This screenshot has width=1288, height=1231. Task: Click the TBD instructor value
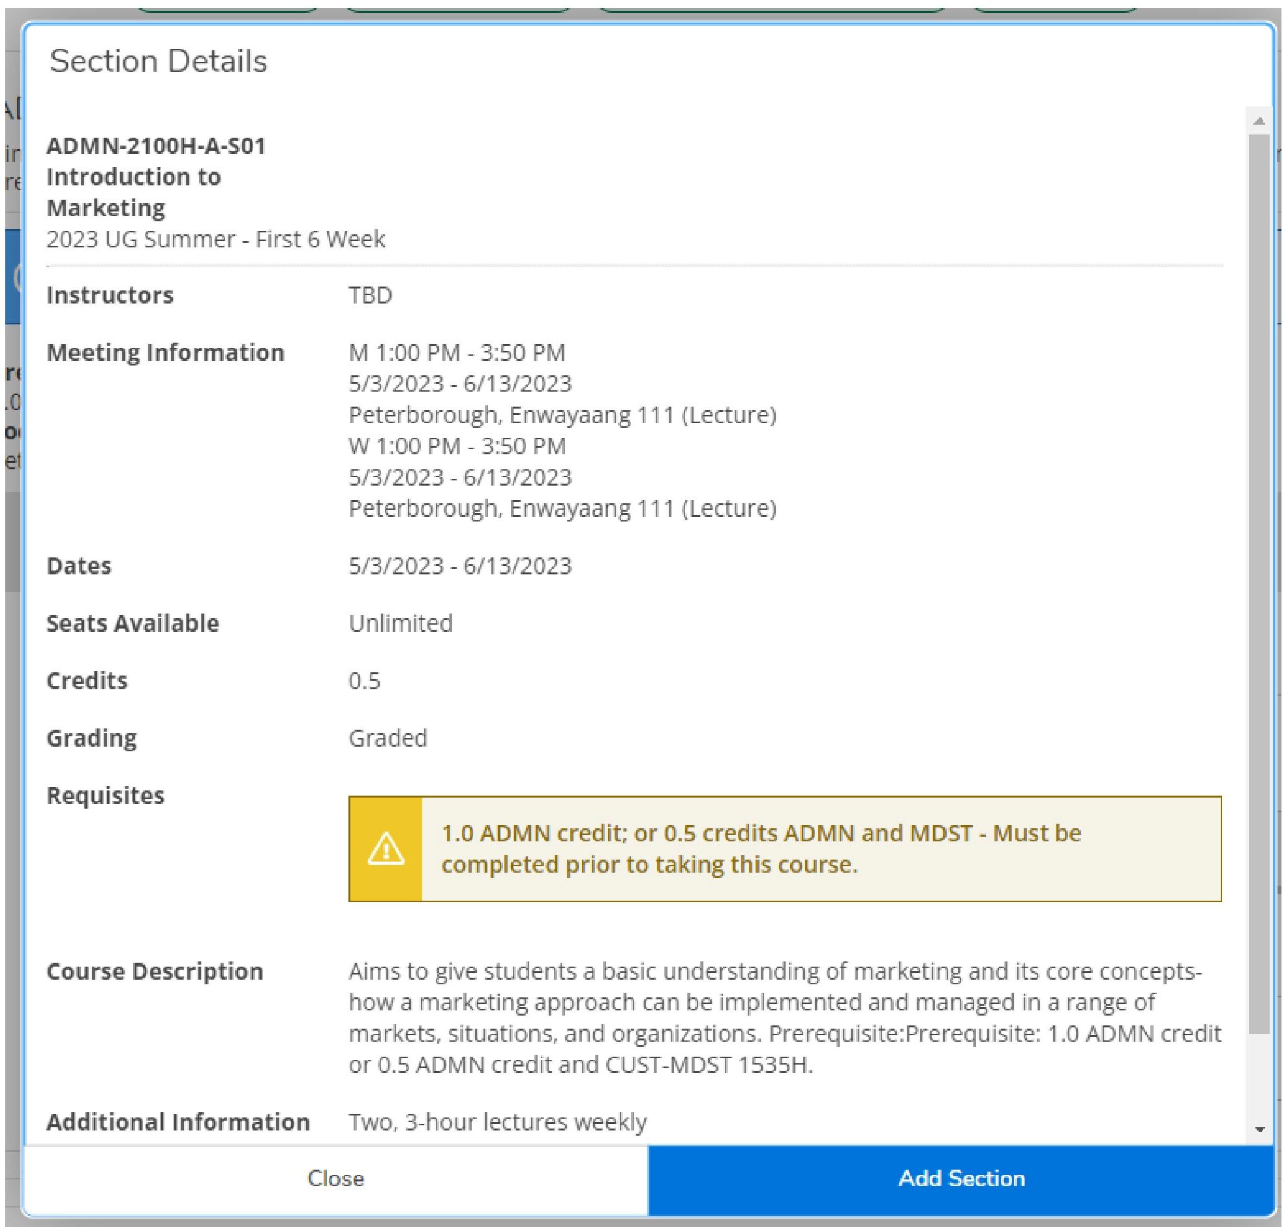click(x=371, y=296)
